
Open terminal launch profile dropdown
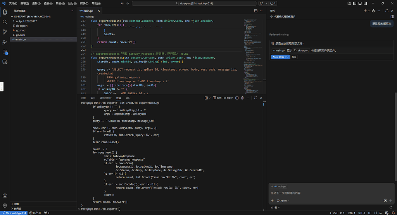coord(209,98)
